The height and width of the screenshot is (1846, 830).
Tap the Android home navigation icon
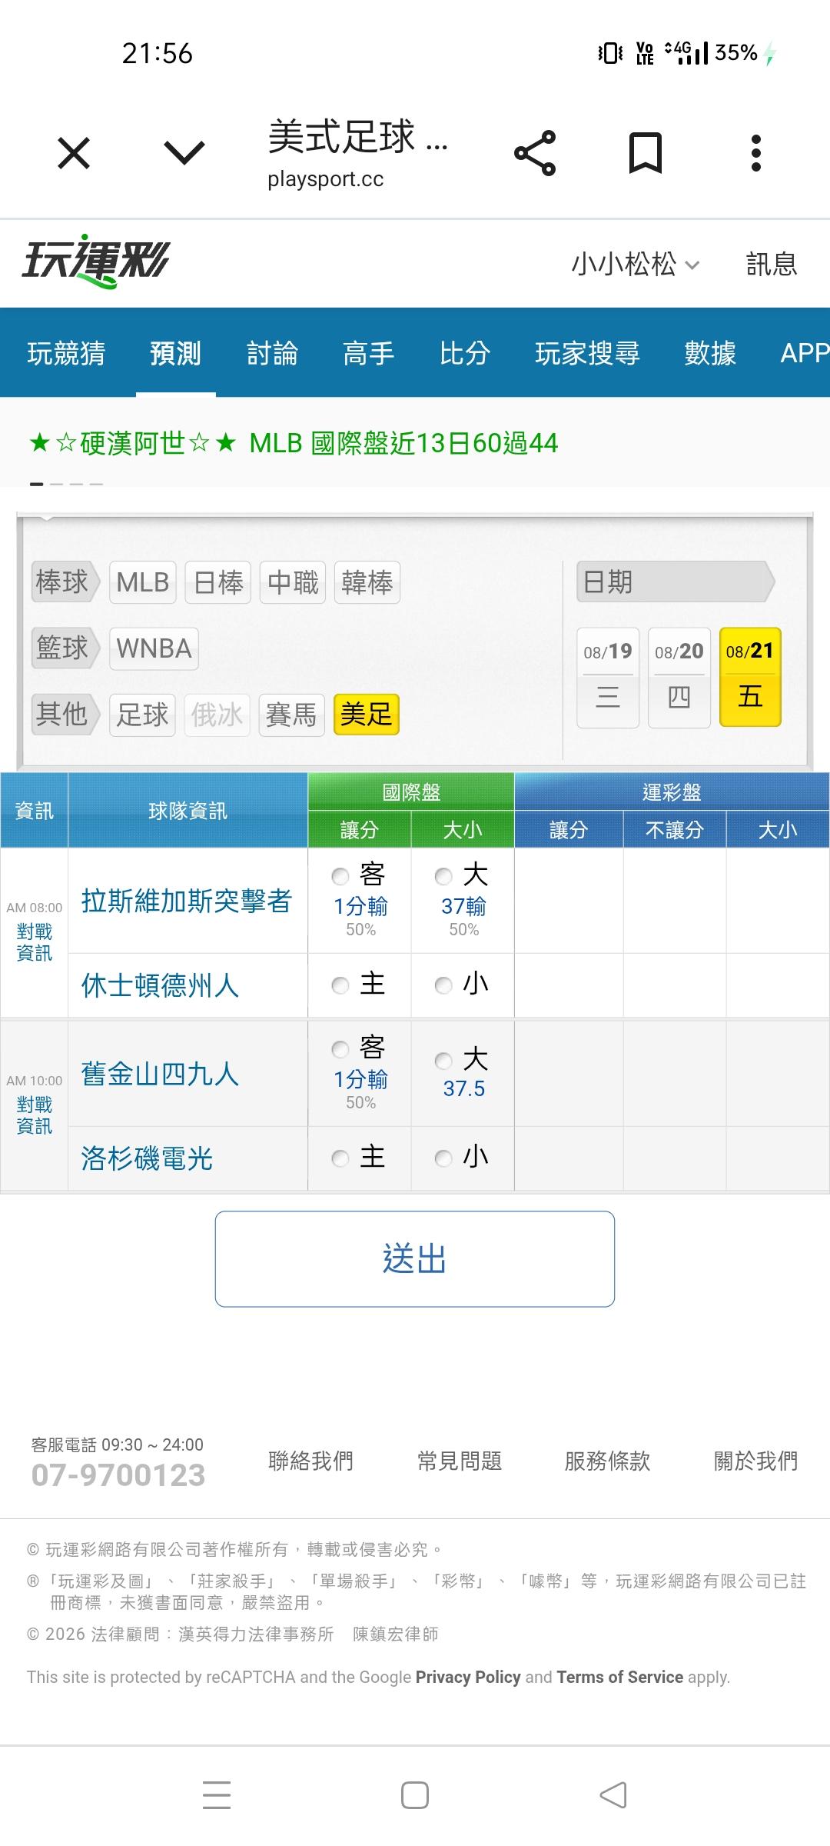[415, 1795]
